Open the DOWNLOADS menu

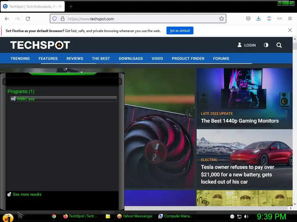131,58
